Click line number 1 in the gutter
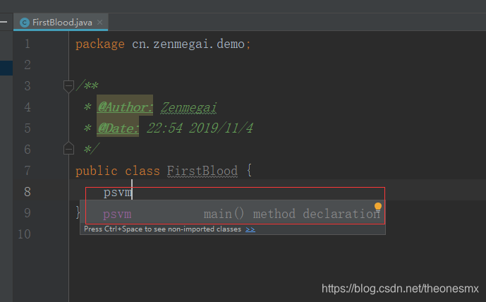486x302 pixels. [28, 44]
